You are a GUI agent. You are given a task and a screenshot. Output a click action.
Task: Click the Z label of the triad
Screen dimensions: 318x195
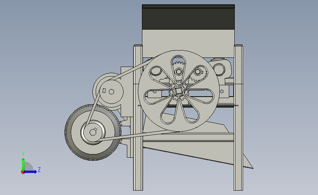point(39,169)
